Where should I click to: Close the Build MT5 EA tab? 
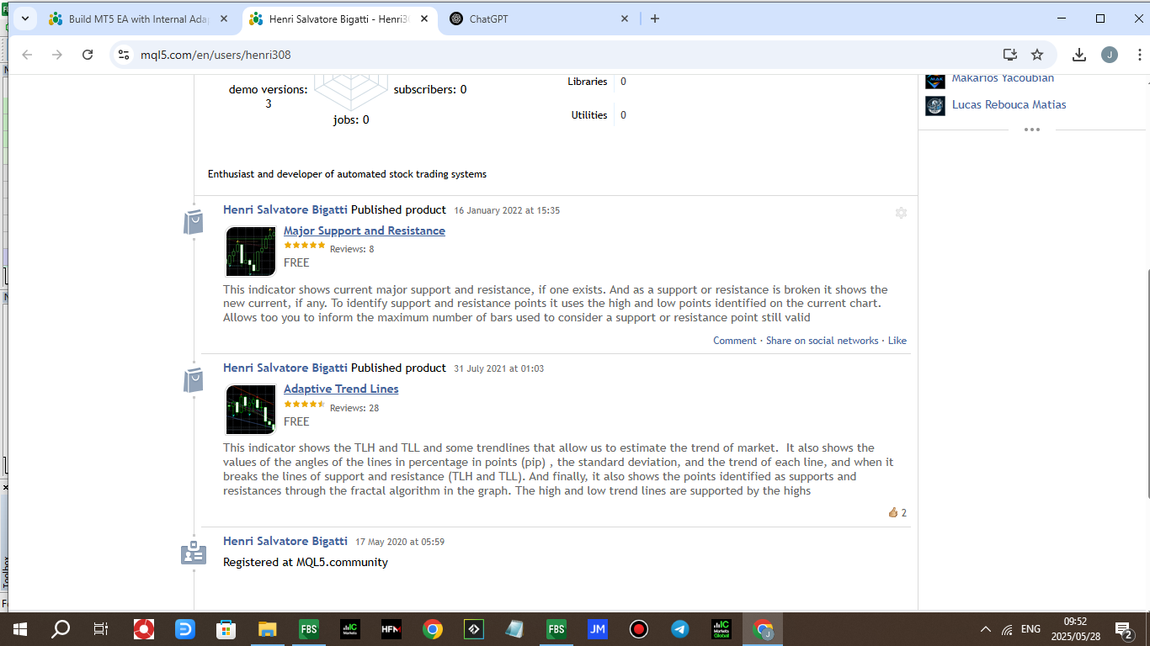225,19
